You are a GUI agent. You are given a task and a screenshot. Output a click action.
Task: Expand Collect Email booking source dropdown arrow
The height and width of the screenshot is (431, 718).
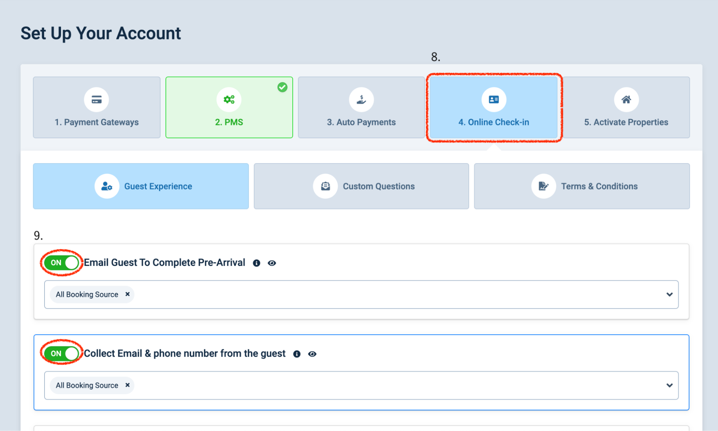[x=669, y=385]
